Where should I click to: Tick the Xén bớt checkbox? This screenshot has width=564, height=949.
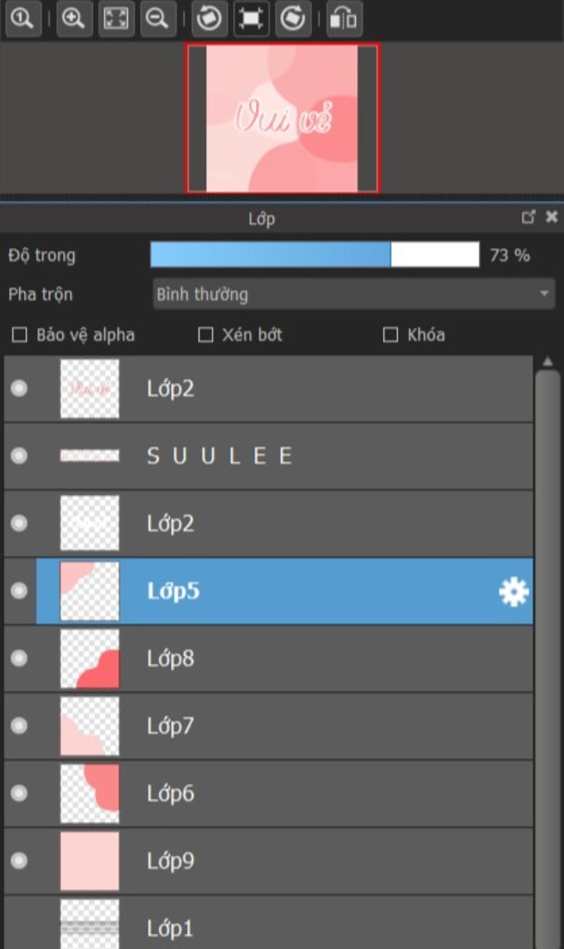coord(205,335)
